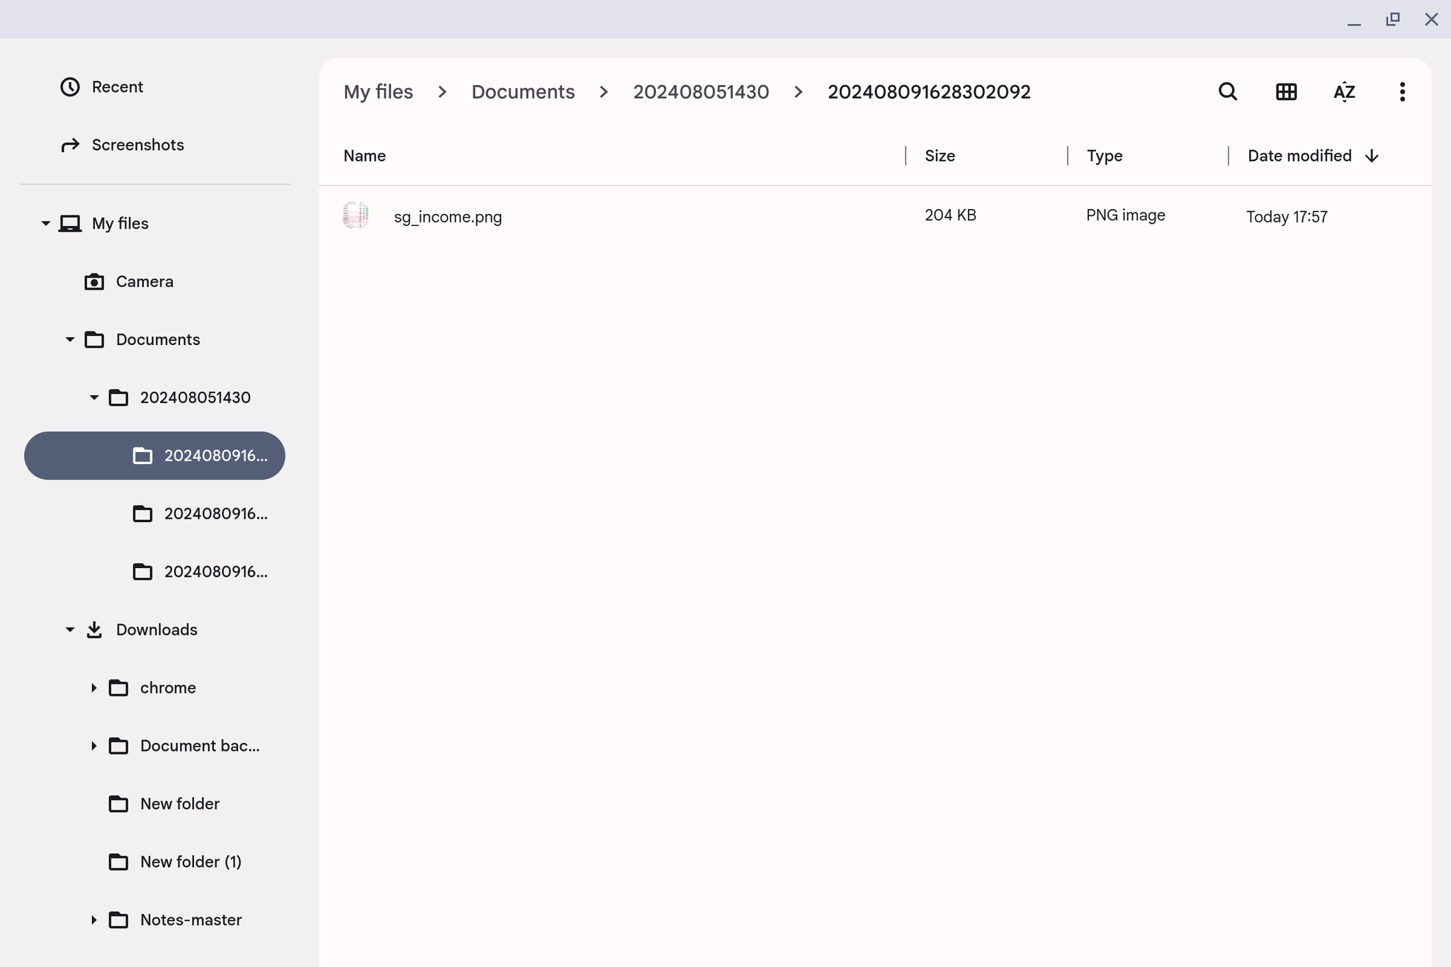The image size is (1451, 967).
Task: Sort files by Size column
Action: pos(939,156)
